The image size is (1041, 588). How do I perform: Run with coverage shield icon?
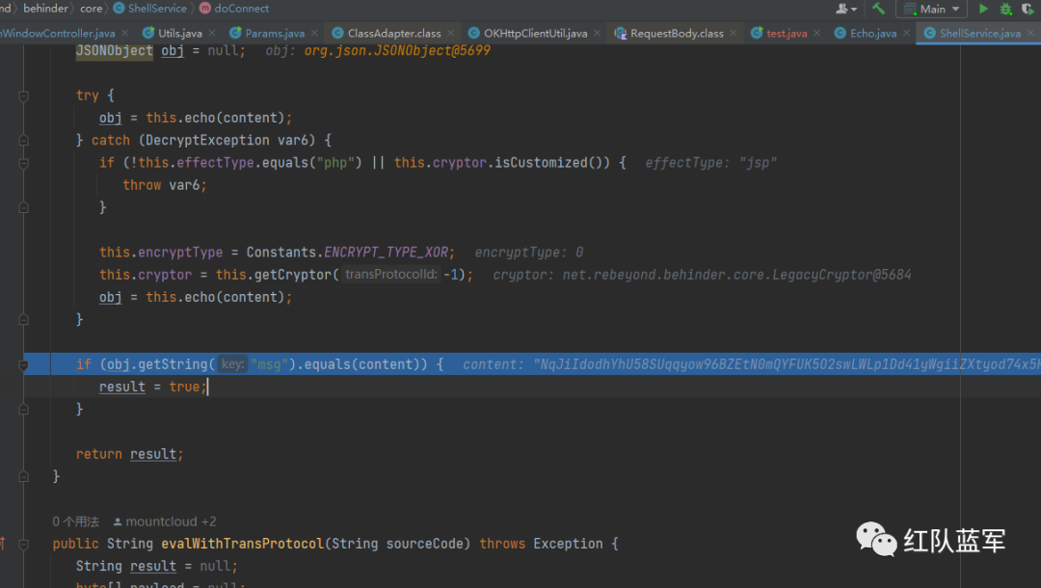point(1028,9)
